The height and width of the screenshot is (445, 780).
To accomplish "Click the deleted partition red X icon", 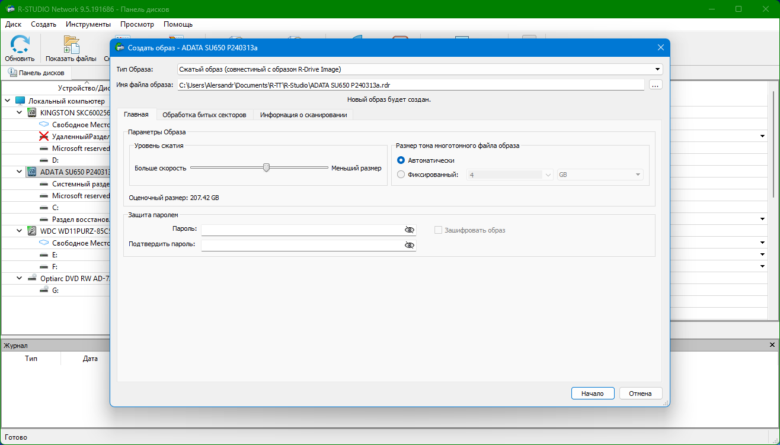I will click(43, 137).
